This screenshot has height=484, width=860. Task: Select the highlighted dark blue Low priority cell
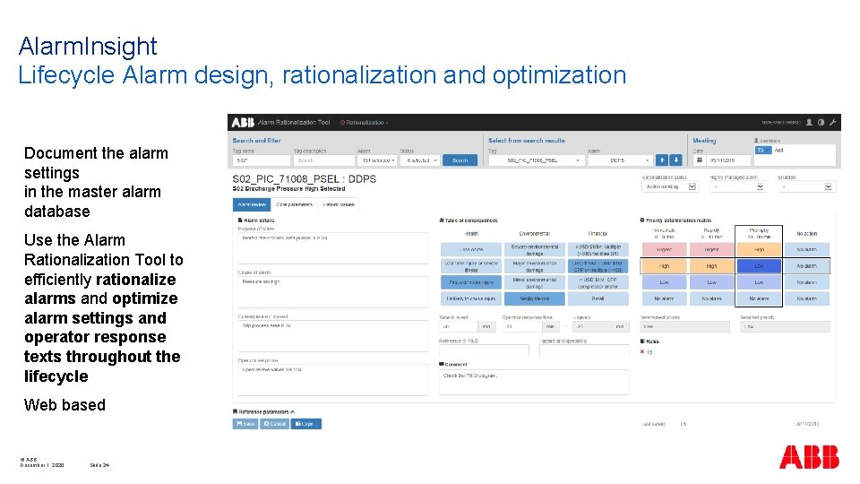pos(759,266)
